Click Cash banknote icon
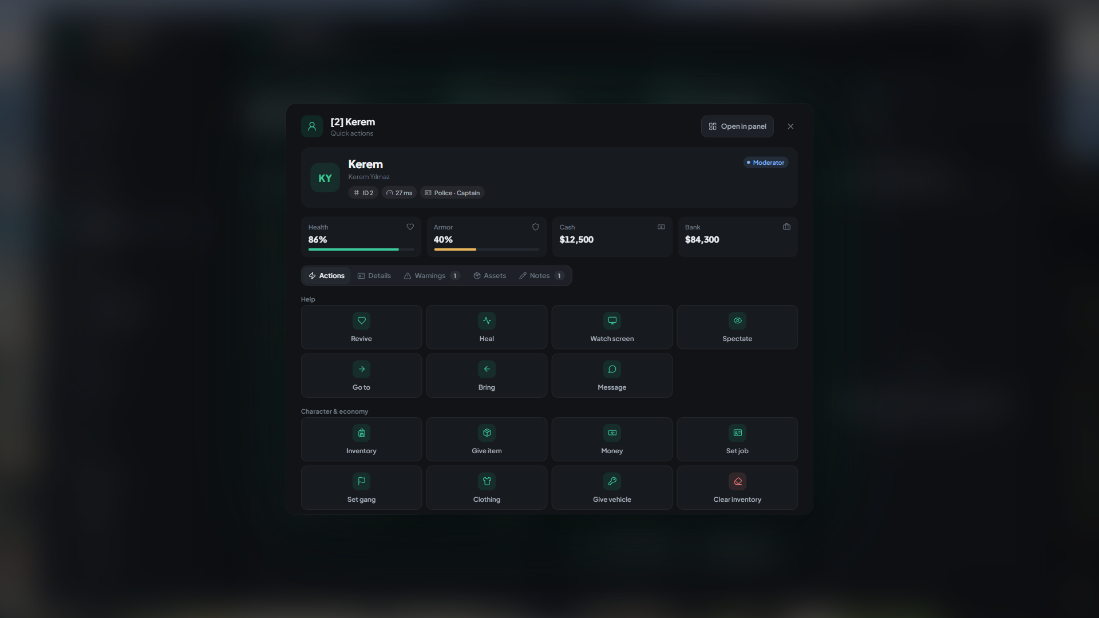The height and width of the screenshot is (618, 1099). pyautogui.click(x=661, y=227)
